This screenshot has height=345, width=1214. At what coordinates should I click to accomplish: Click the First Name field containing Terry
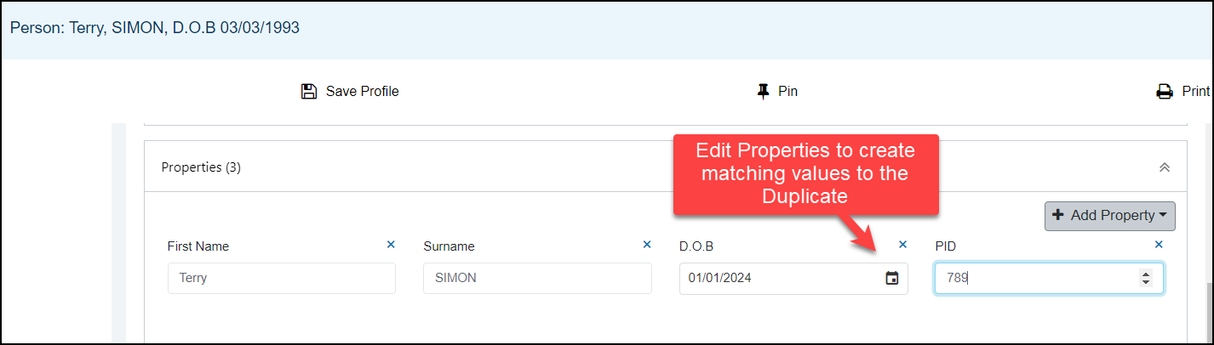tap(282, 278)
